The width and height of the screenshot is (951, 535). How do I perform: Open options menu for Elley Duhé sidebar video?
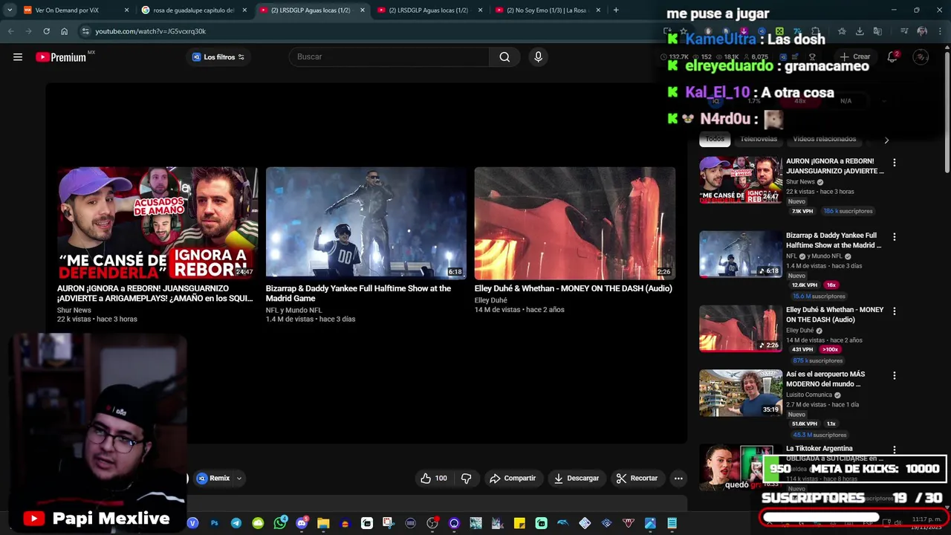(x=895, y=311)
